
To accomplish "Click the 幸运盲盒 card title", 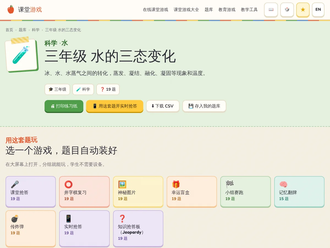I will [180, 193].
